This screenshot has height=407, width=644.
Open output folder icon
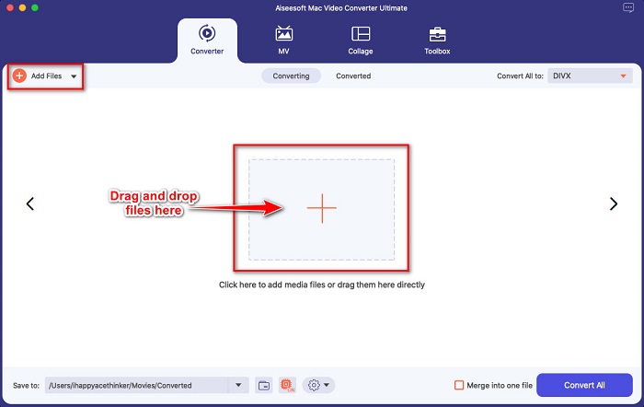point(264,385)
